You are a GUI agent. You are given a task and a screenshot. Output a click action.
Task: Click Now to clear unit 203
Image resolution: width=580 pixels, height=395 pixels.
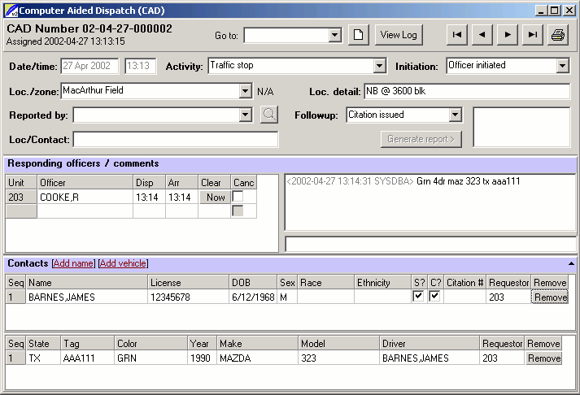tap(216, 197)
